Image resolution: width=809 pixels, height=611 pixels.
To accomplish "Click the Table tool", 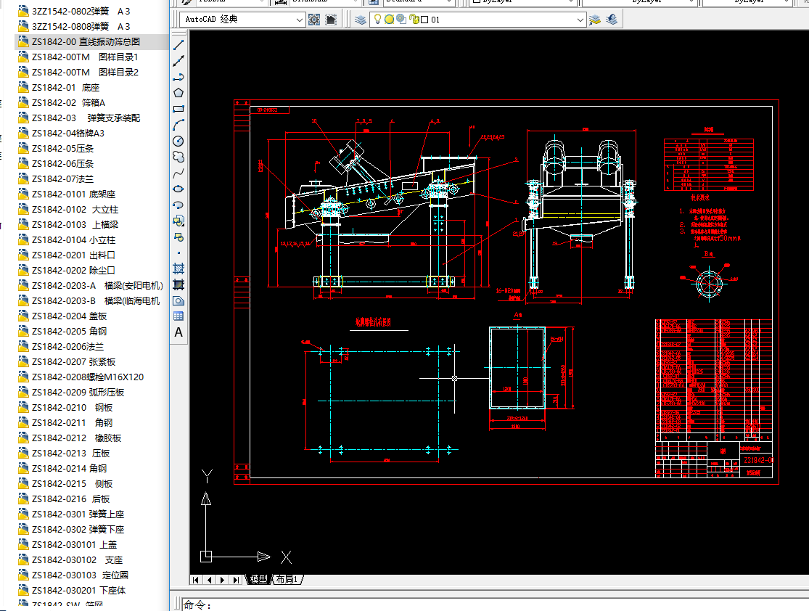I will [x=178, y=316].
